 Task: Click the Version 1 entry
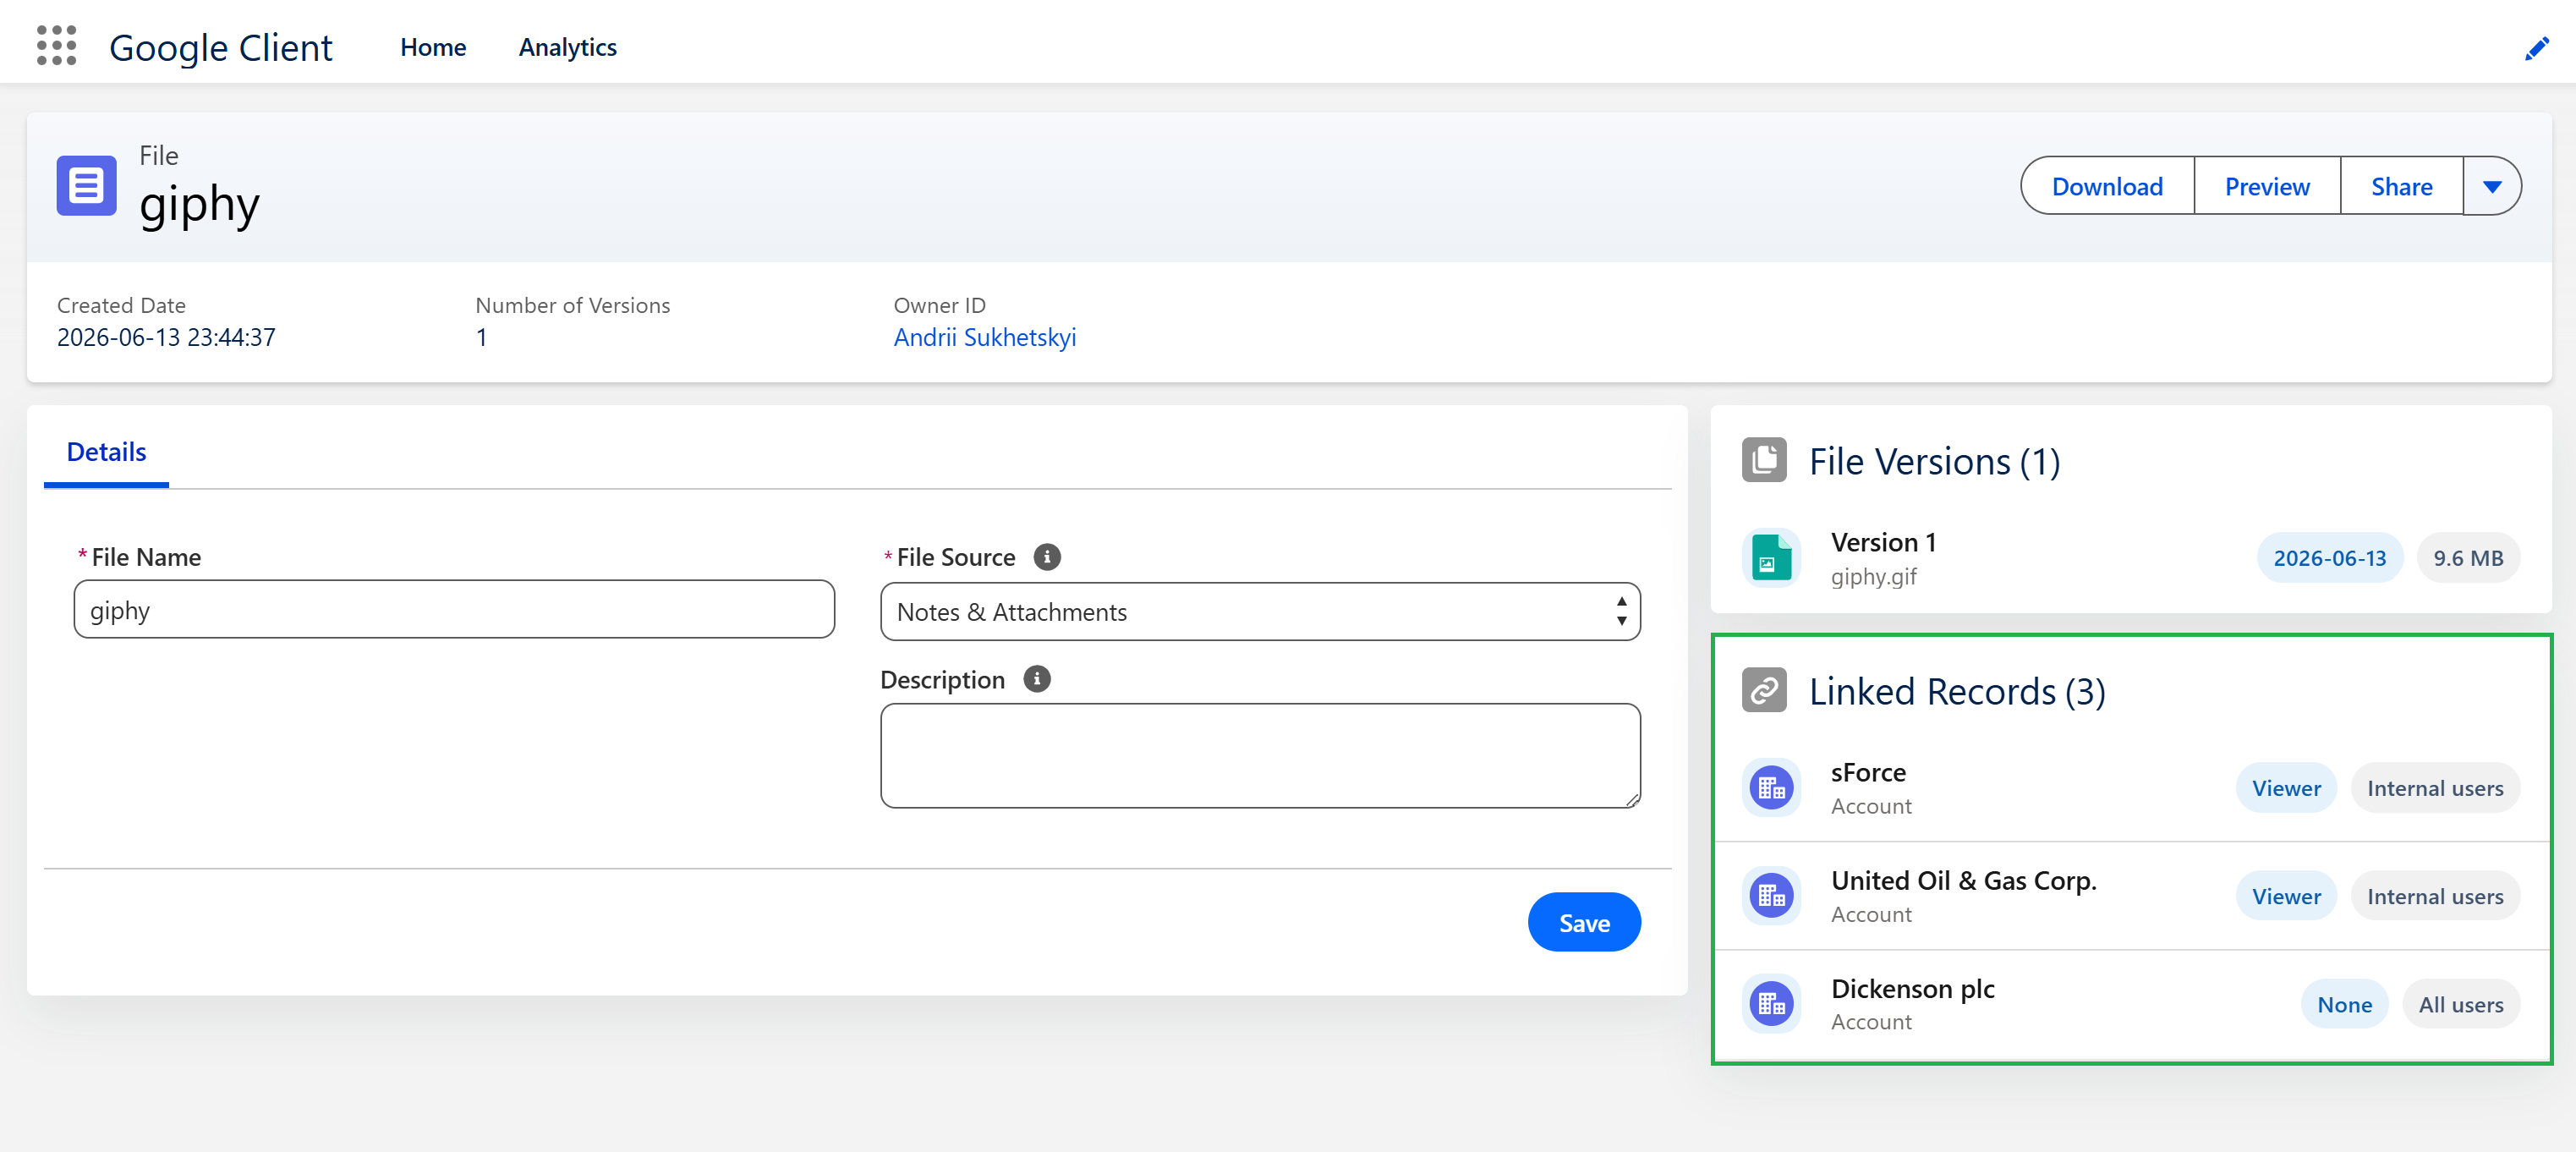1883,542
